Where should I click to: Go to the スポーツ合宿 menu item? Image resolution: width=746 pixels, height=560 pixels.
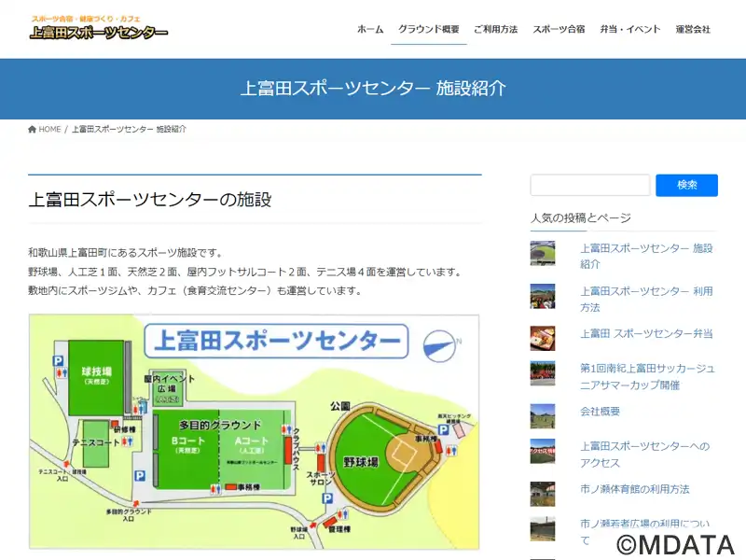559,29
